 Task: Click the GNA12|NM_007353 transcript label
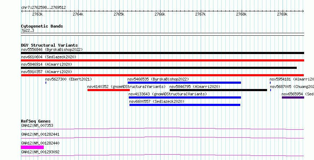(x=37, y=126)
